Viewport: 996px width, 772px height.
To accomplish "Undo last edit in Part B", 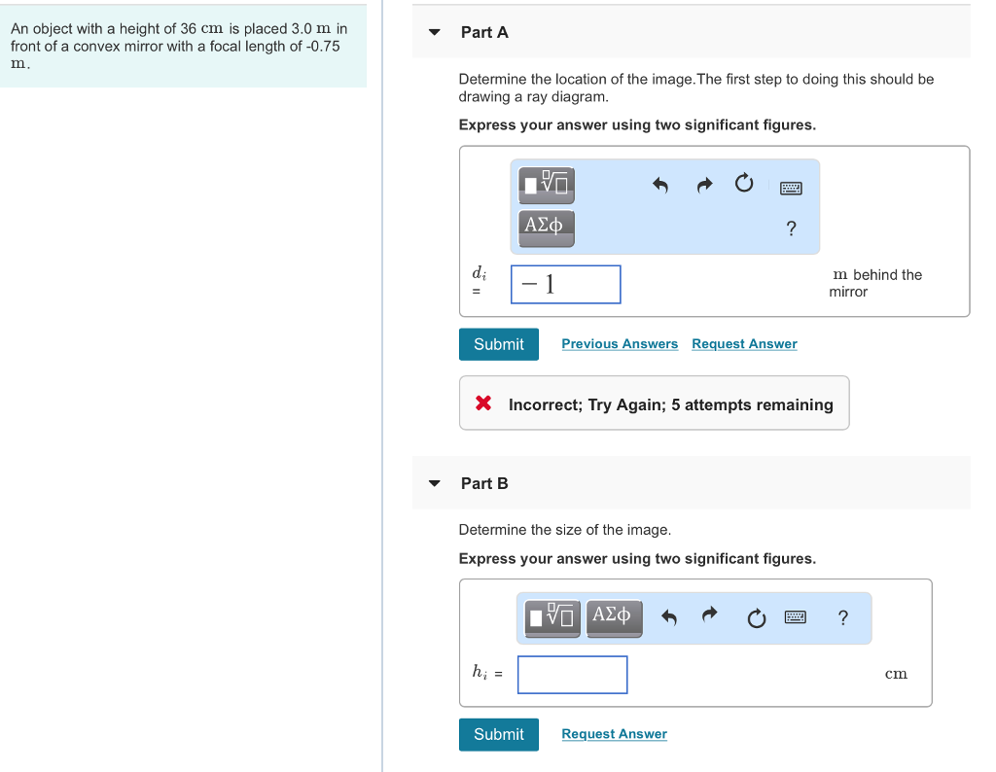I will pyautogui.click(x=668, y=616).
